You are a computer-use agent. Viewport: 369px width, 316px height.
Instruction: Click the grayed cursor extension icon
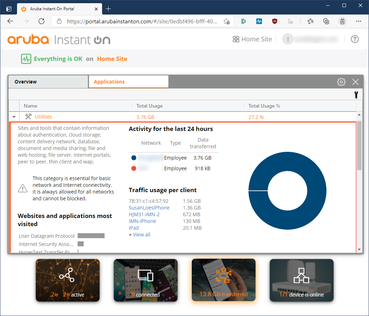pyautogui.click(x=290, y=21)
